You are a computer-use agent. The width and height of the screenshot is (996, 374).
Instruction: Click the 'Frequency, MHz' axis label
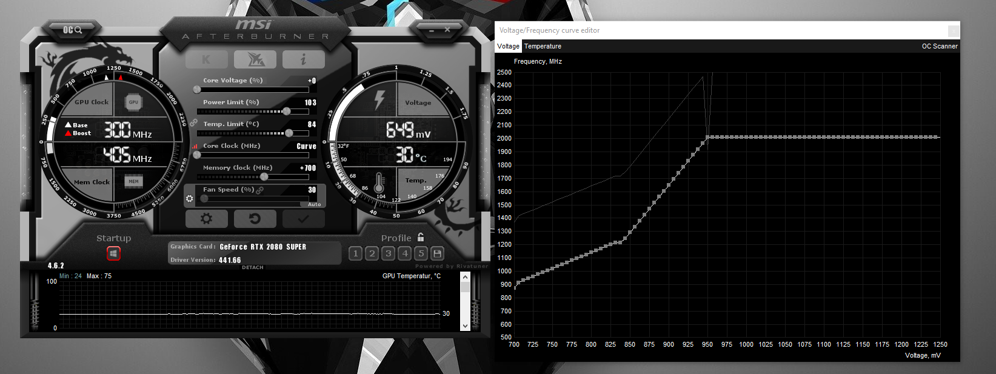(x=538, y=61)
